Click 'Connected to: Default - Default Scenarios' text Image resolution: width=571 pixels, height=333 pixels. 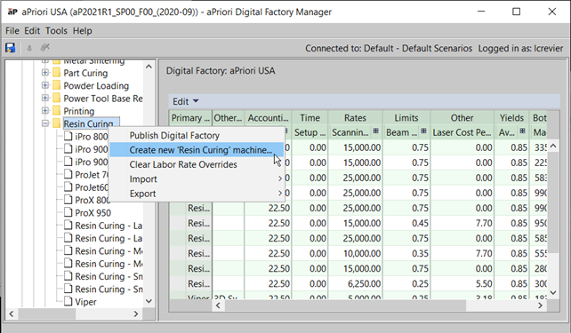[389, 48]
